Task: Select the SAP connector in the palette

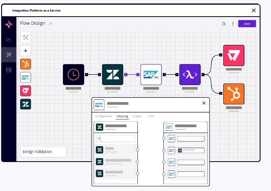Action: [26, 77]
